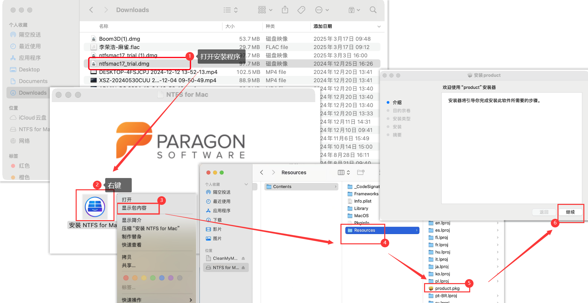Click the Finder search magnifier icon
The width and height of the screenshot is (588, 303).
click(x=373, y=10)
